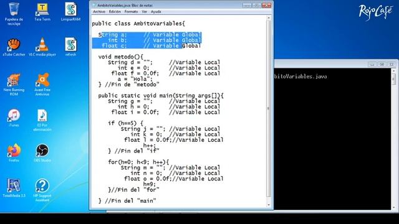Maximize the Notepad window
Screen dimensions: 399x224
(x=256, y=5)
